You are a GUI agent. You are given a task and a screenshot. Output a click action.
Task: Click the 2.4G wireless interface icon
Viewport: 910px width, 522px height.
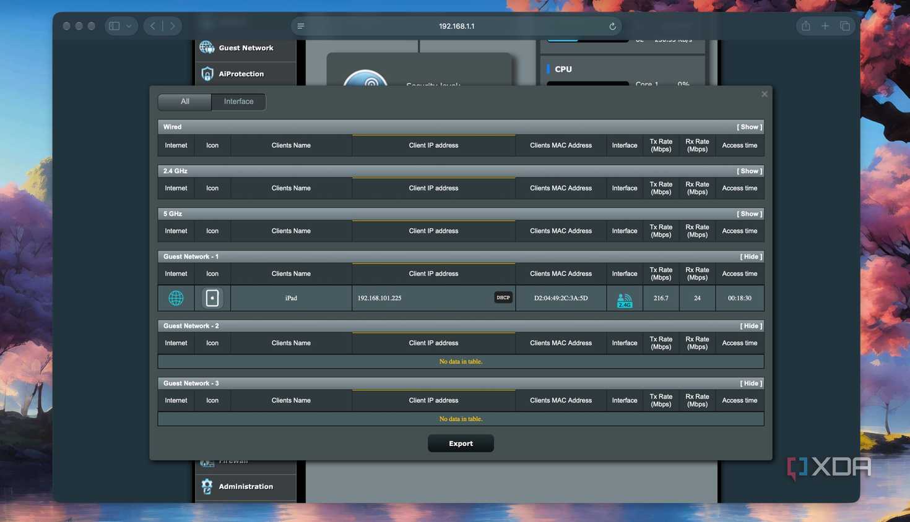pos(625,301)
